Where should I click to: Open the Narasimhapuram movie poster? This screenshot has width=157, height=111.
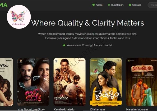click(x=141, y=82)
